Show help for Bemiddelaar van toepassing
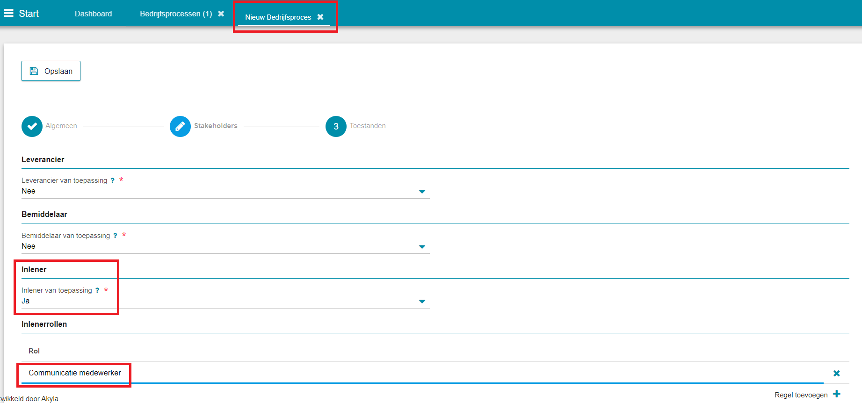Viewport: 862px width, 403px height. click(x=115, y=236)
